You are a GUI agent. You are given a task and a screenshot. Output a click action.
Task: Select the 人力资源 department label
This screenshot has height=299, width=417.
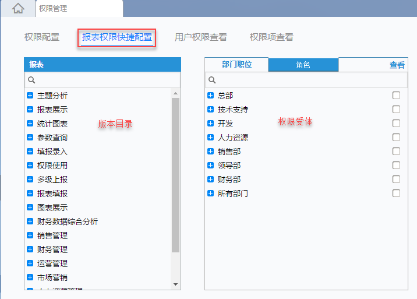click(x=233, y=138)
